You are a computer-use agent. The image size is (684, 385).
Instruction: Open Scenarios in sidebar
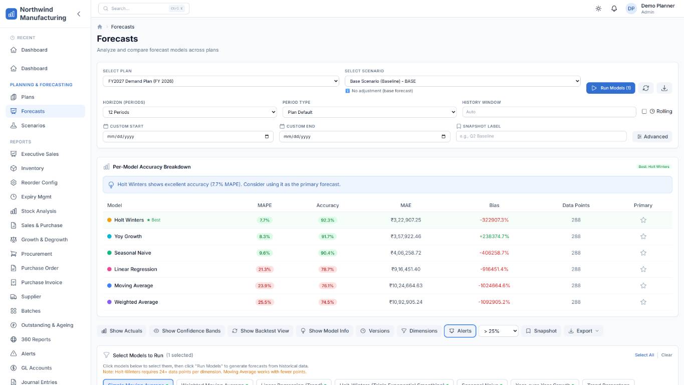45,126
